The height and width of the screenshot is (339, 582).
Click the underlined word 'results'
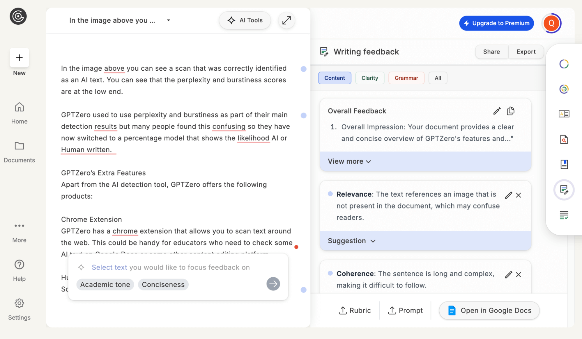[x=105, y=126]
